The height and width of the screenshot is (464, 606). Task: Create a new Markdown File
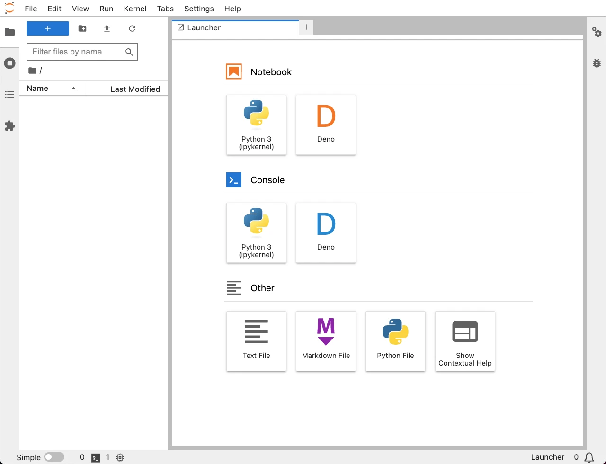click(x=326, y=341)
